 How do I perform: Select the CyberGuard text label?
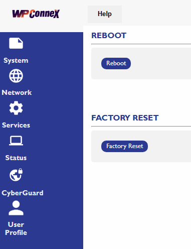click(23, 193)
